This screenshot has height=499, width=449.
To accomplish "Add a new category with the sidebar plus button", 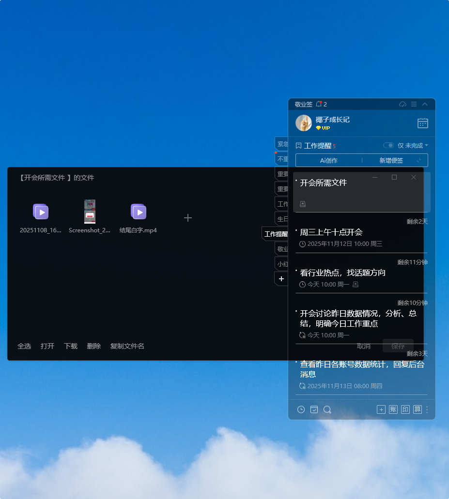I will [x=281, y=279].
